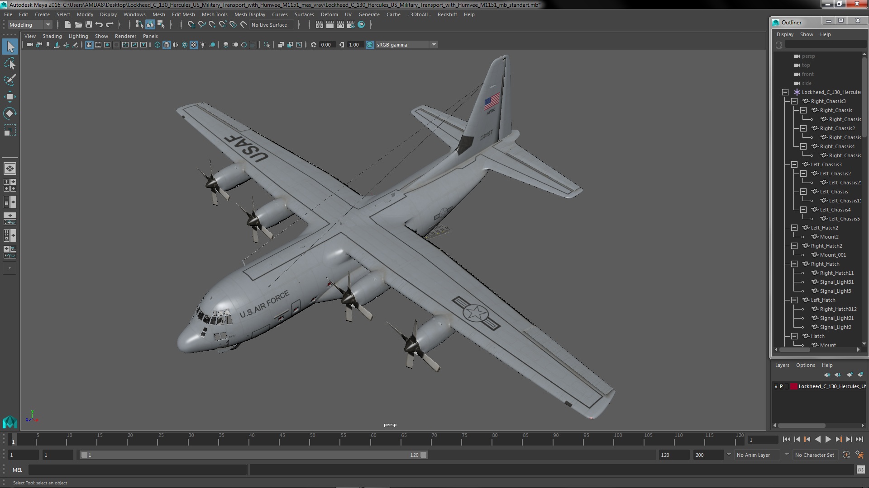This screenshot has width=869, height=488.
Task: Collapse the Right_Hatch outliner group
Action: [x=794, y=264]
